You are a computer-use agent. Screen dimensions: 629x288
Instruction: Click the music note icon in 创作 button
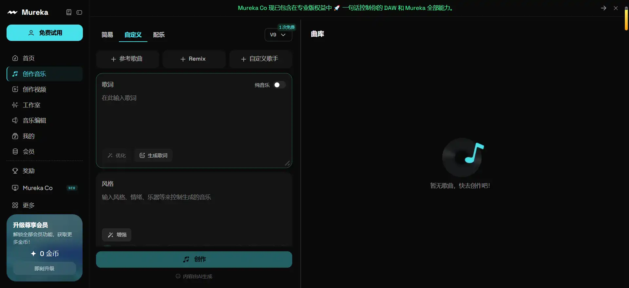coord(186,259)
